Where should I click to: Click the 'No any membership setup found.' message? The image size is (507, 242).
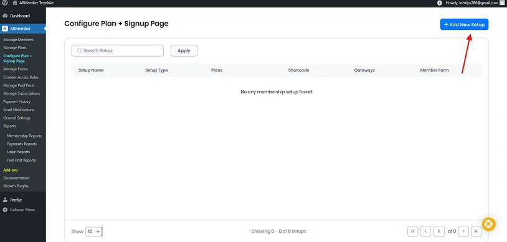coord(277,91)
